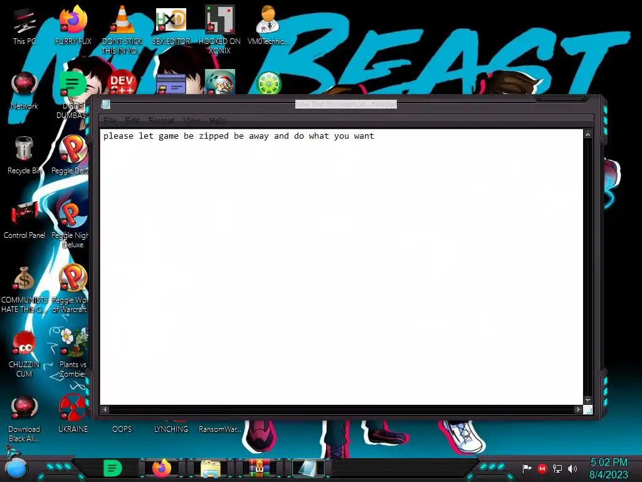Click the Notepad horizontal scrollbar right arrow
The image size is (642, 482).
pyautogui.click(x=578, y=409)
